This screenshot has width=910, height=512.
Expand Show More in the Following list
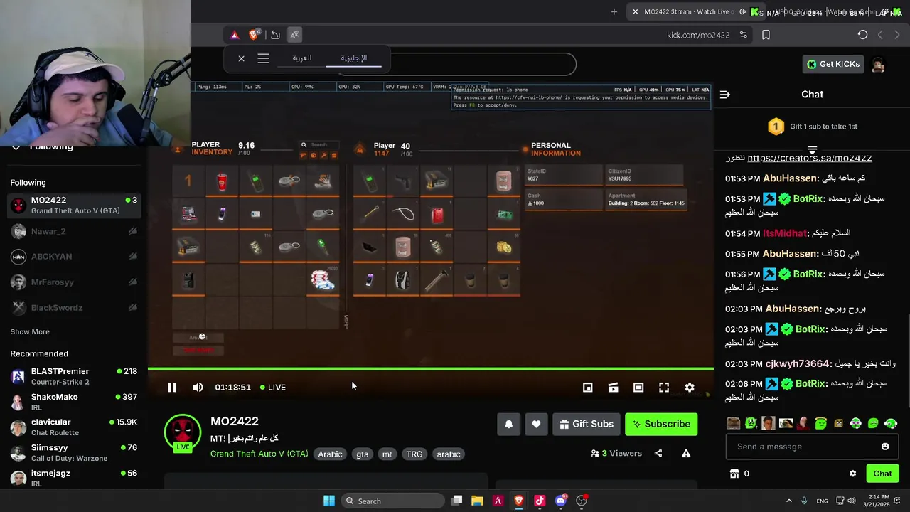[x=30, y=331]
